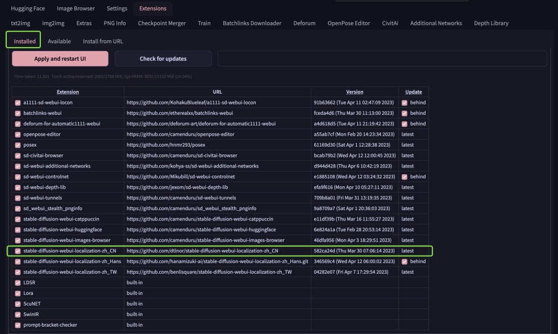The width and height of the screenshot is (558, 334).
Task: Uncheck batchlinks-webui extension
Action: tap(18, 113)
